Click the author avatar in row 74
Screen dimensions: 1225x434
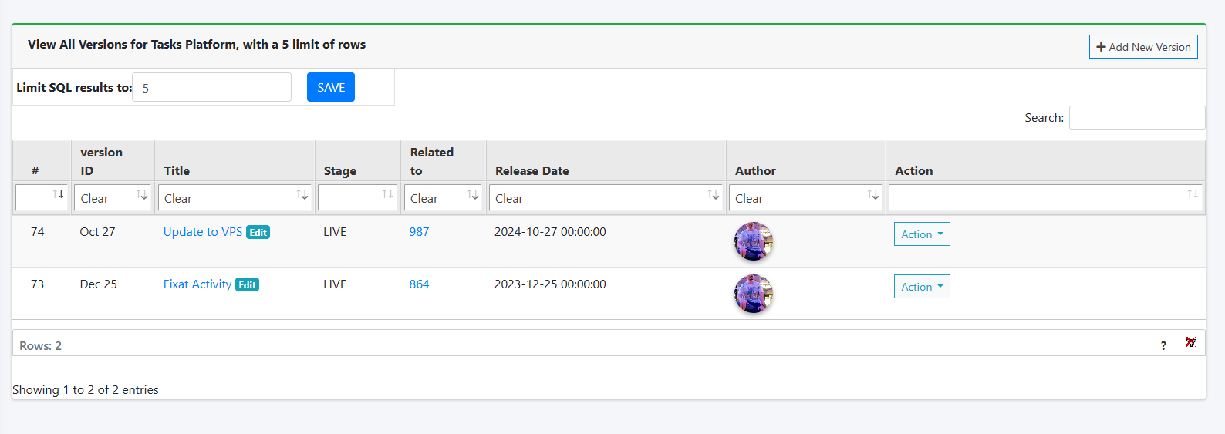754,241
